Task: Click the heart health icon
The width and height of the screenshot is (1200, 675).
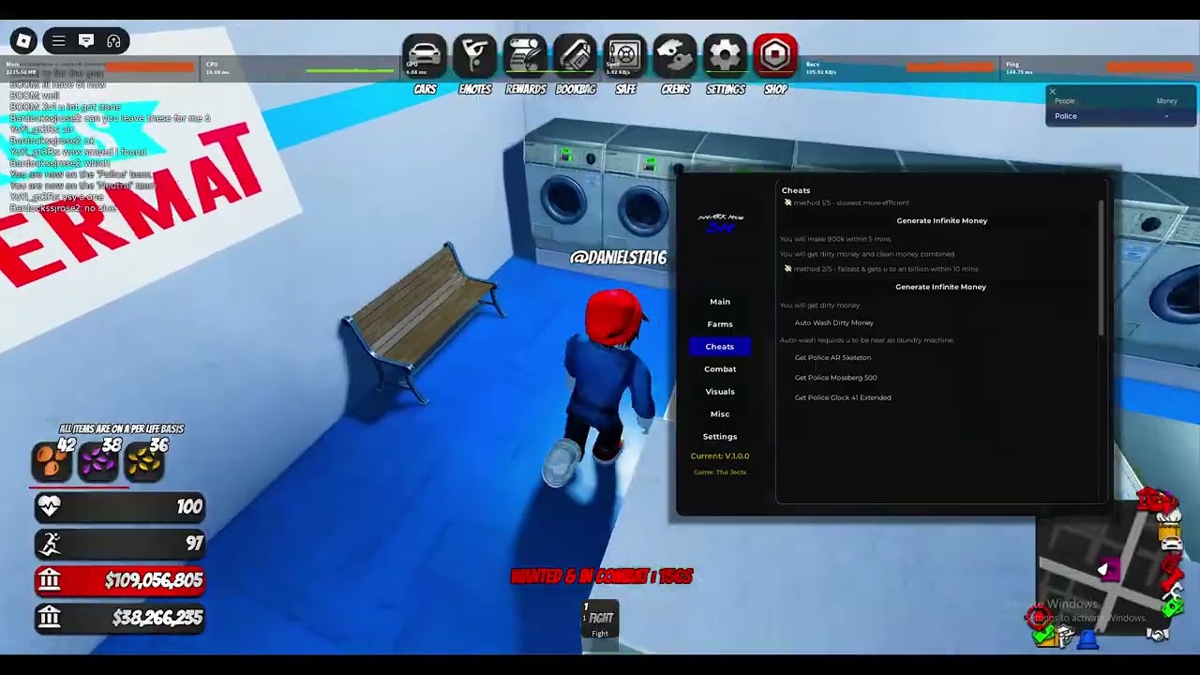Action: 50,506
